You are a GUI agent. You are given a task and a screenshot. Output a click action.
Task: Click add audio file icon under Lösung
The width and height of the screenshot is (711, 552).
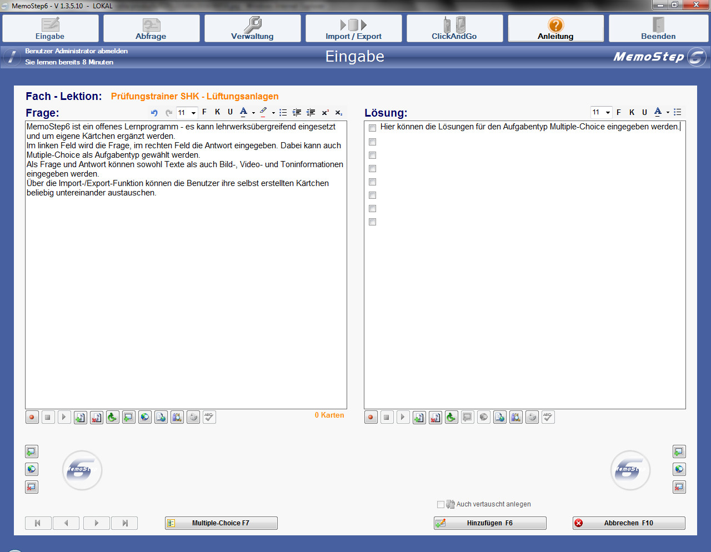(x=419, y=417)
